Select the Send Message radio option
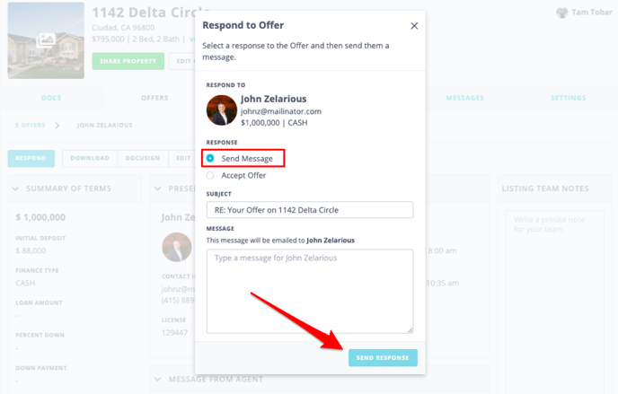This screenshot has width=618, height=394. click(210, 158)
